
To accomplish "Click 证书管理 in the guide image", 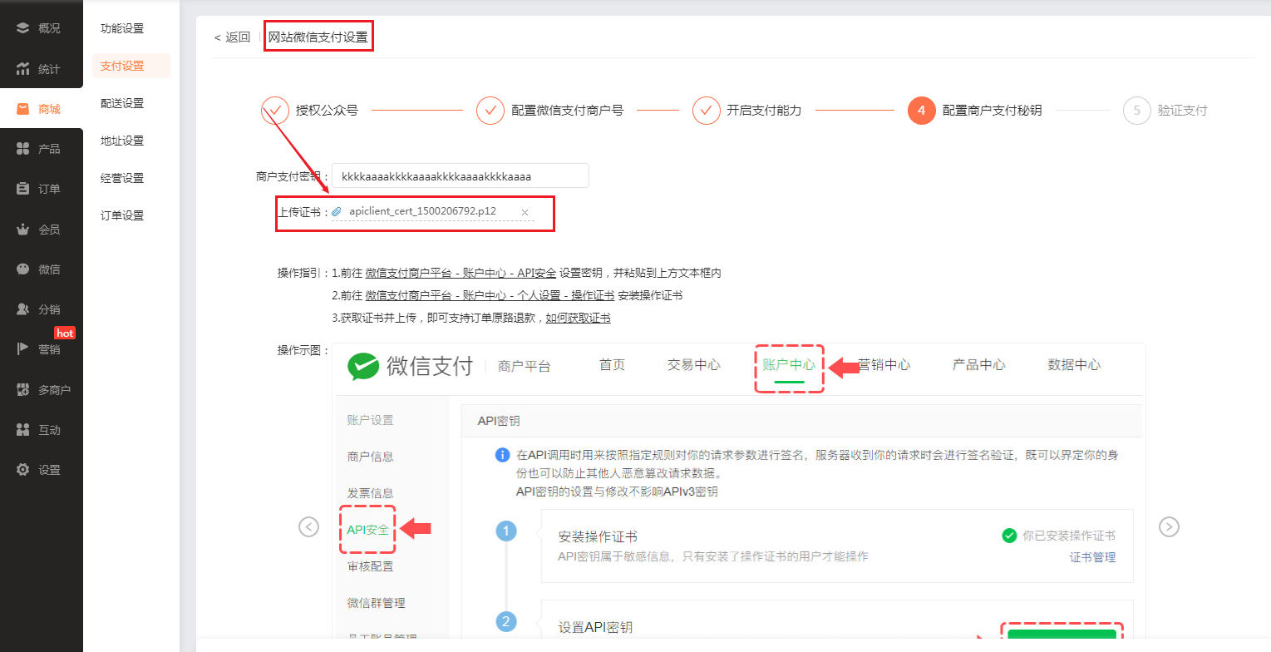I will (x=1092, y=557).
